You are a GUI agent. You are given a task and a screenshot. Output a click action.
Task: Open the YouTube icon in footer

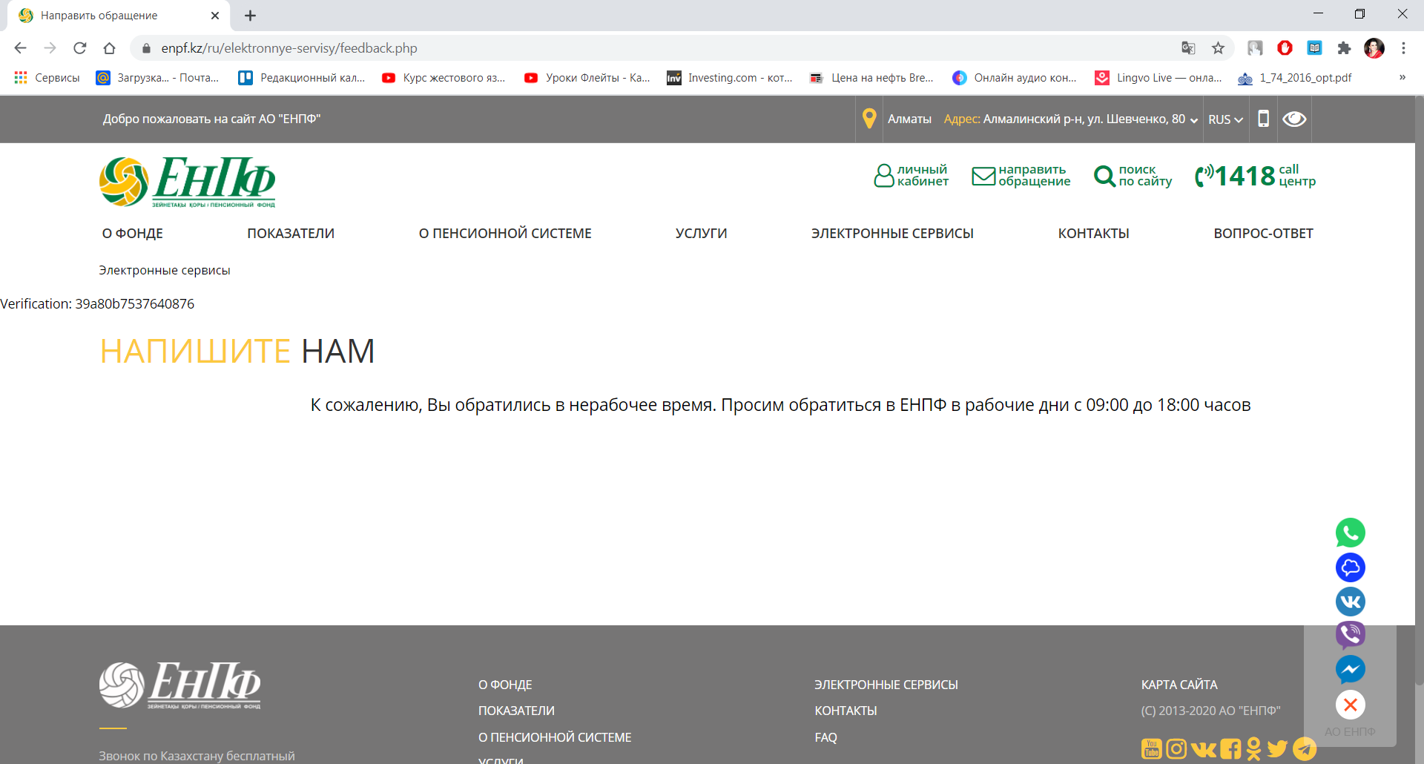pos(1151,748)
